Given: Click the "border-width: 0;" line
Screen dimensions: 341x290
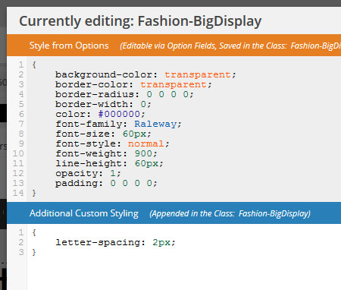Looking at the screenshot, I should coord(103,104).
